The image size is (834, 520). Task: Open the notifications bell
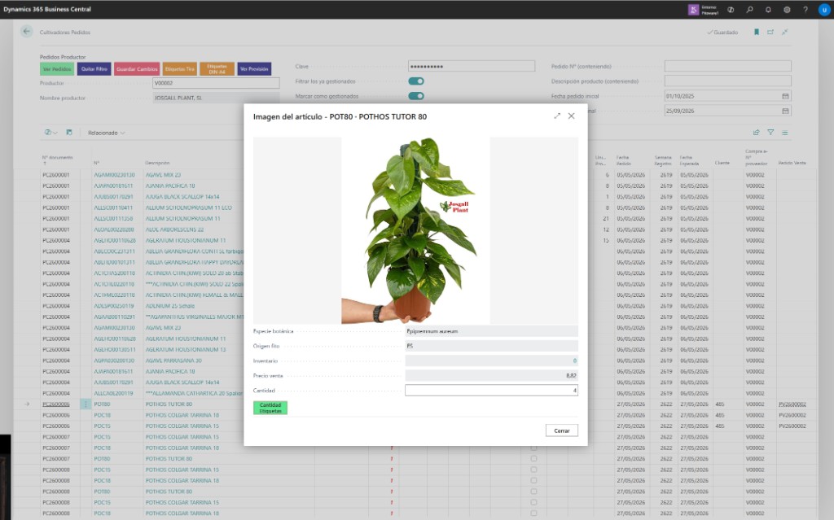pyautogui.click(x=768, y=10)
